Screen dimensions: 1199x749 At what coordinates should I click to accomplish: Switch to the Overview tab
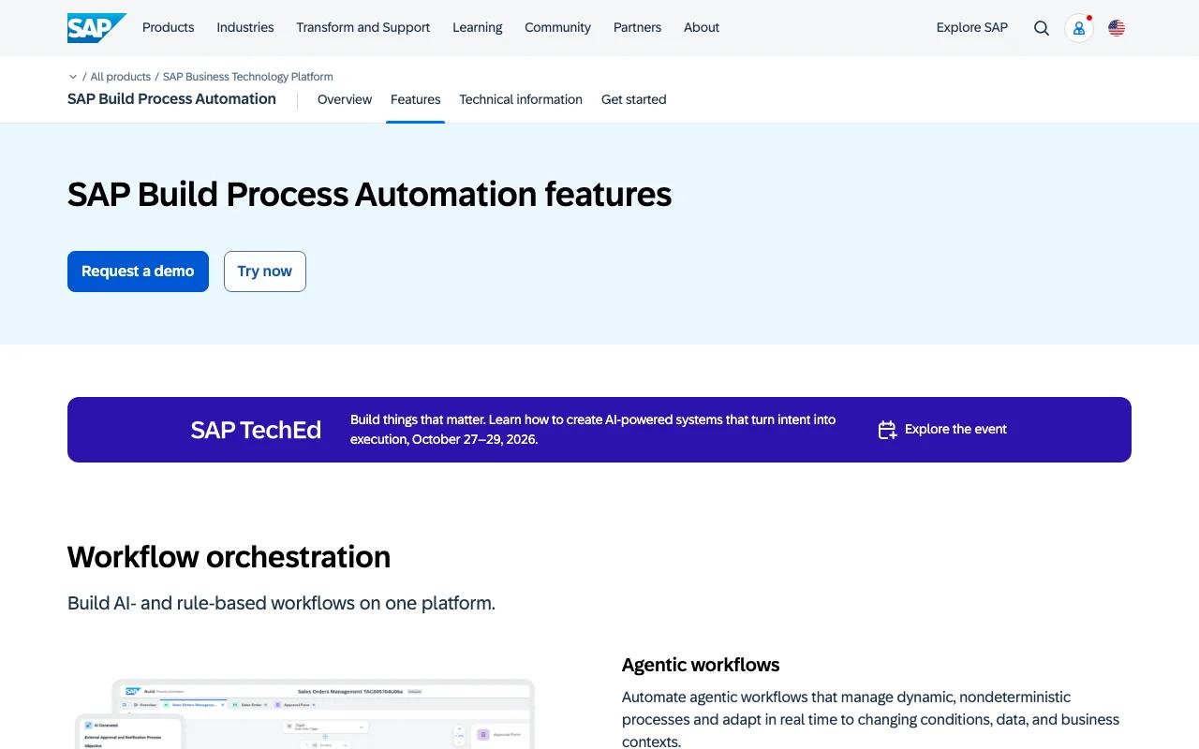point(345,99)
